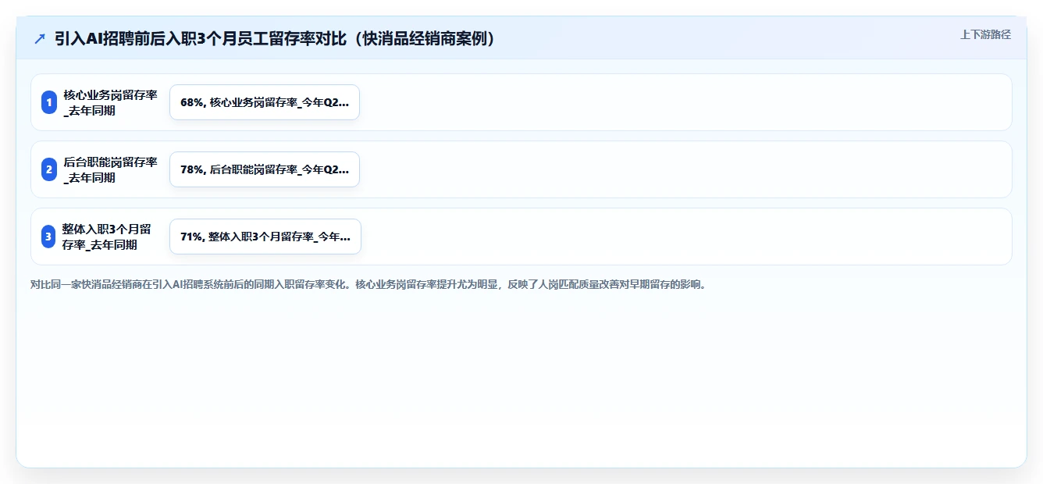The height and width of the screenshot is (484, 1043).
Task: Open the 71% 整体入职3个月留存率 value chip
Action: (265, 237)
